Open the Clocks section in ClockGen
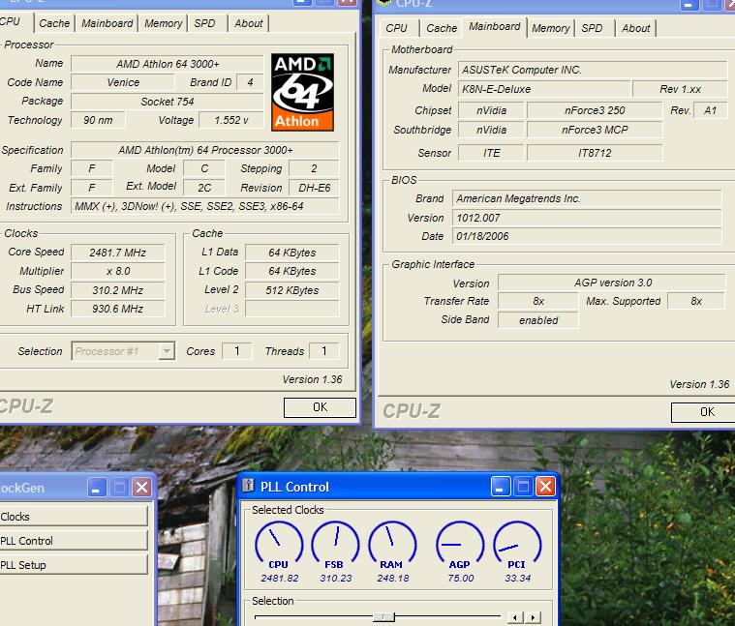 click(x=74, y=517)
